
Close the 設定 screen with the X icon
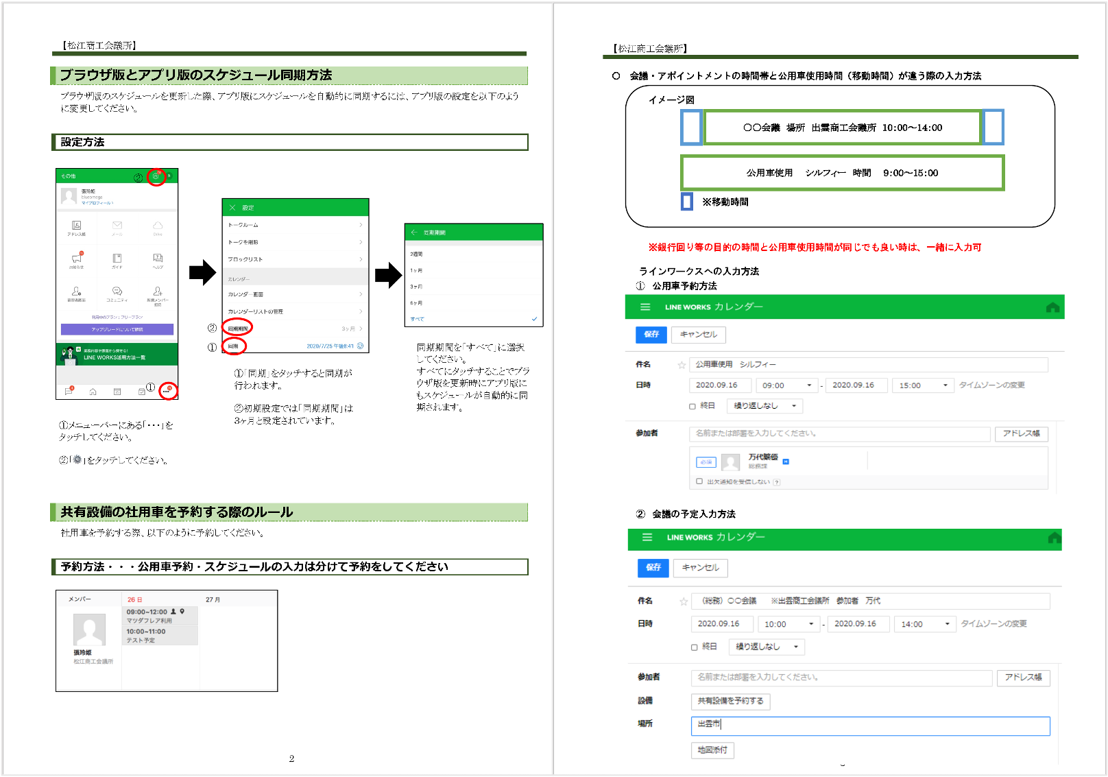tap(232, 207)
